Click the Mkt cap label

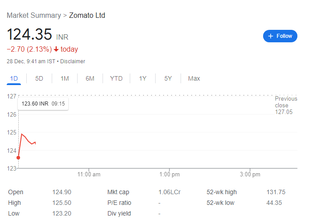coord(118,192)
